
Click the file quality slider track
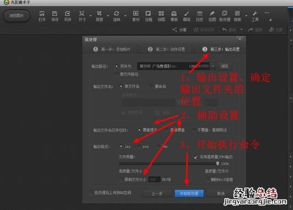tap(168, 164)
